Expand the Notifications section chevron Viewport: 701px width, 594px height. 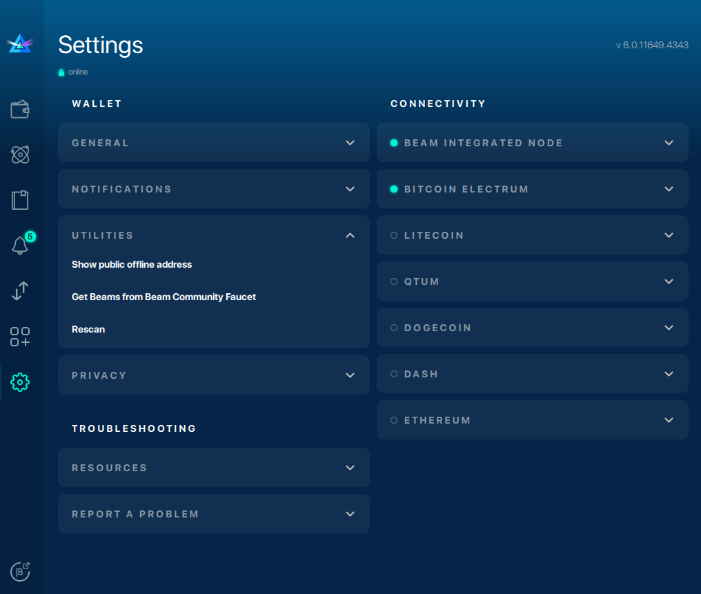(x=350, y=189)
